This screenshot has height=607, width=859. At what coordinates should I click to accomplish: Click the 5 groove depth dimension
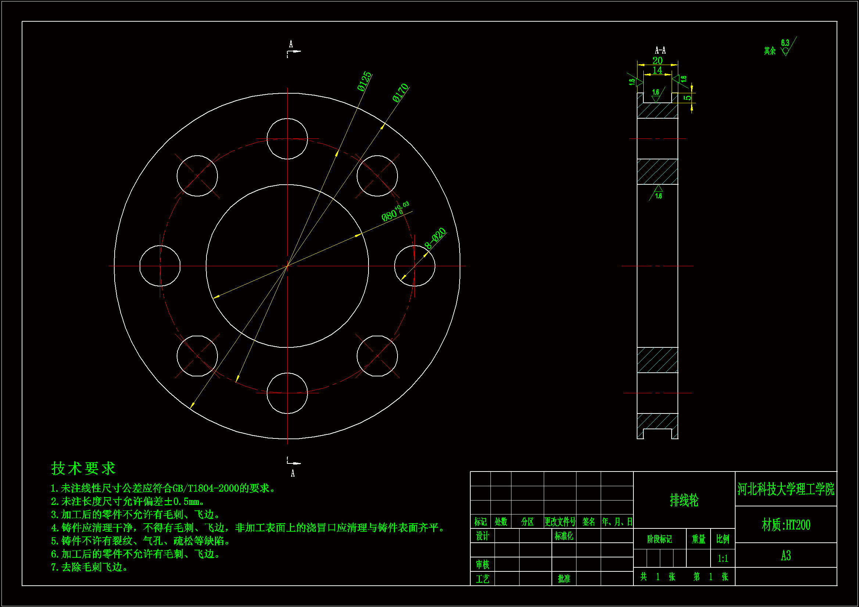688,98
